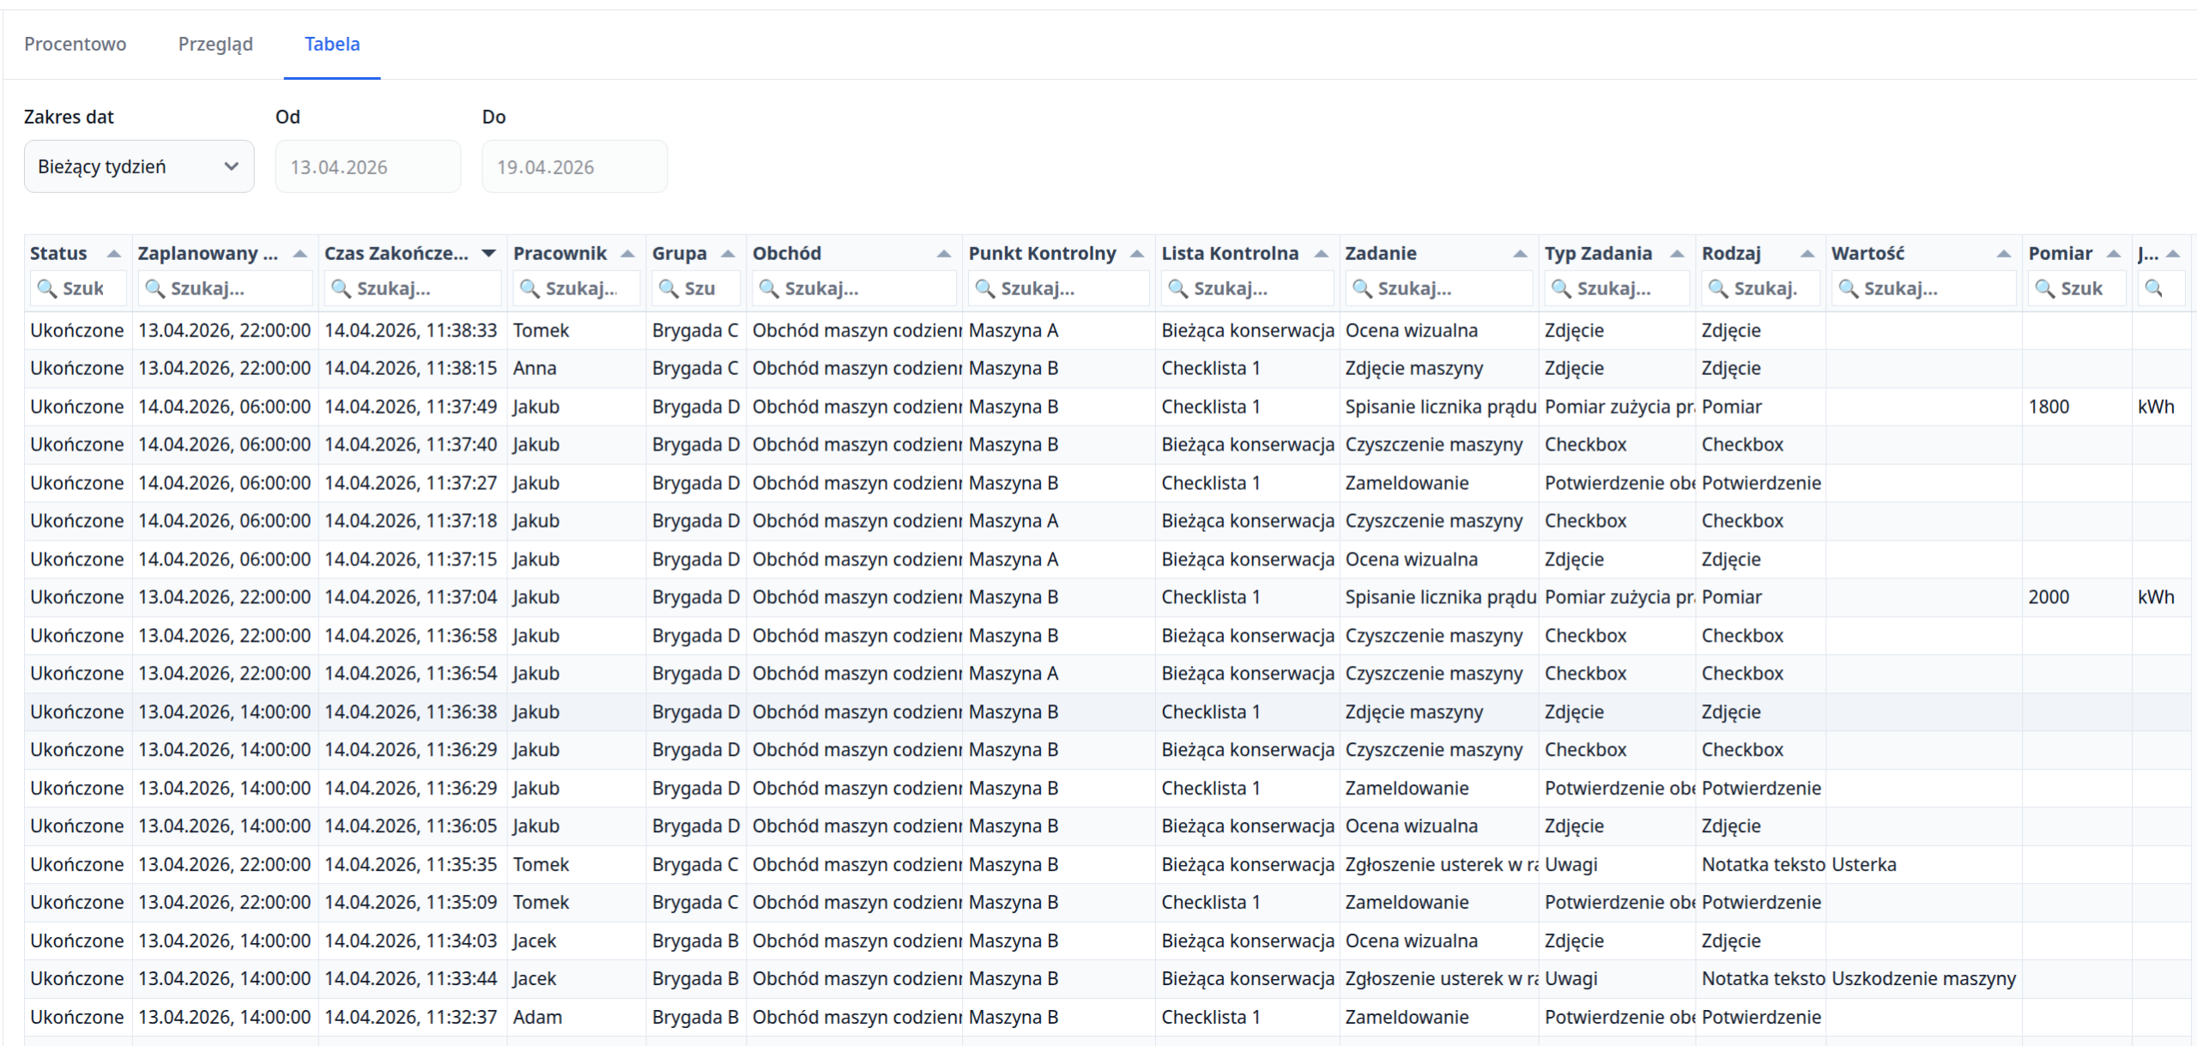Click the Od date field 13.04.2026
The height and width of the screenshot is (1046, 2197).
pos(367,167)
